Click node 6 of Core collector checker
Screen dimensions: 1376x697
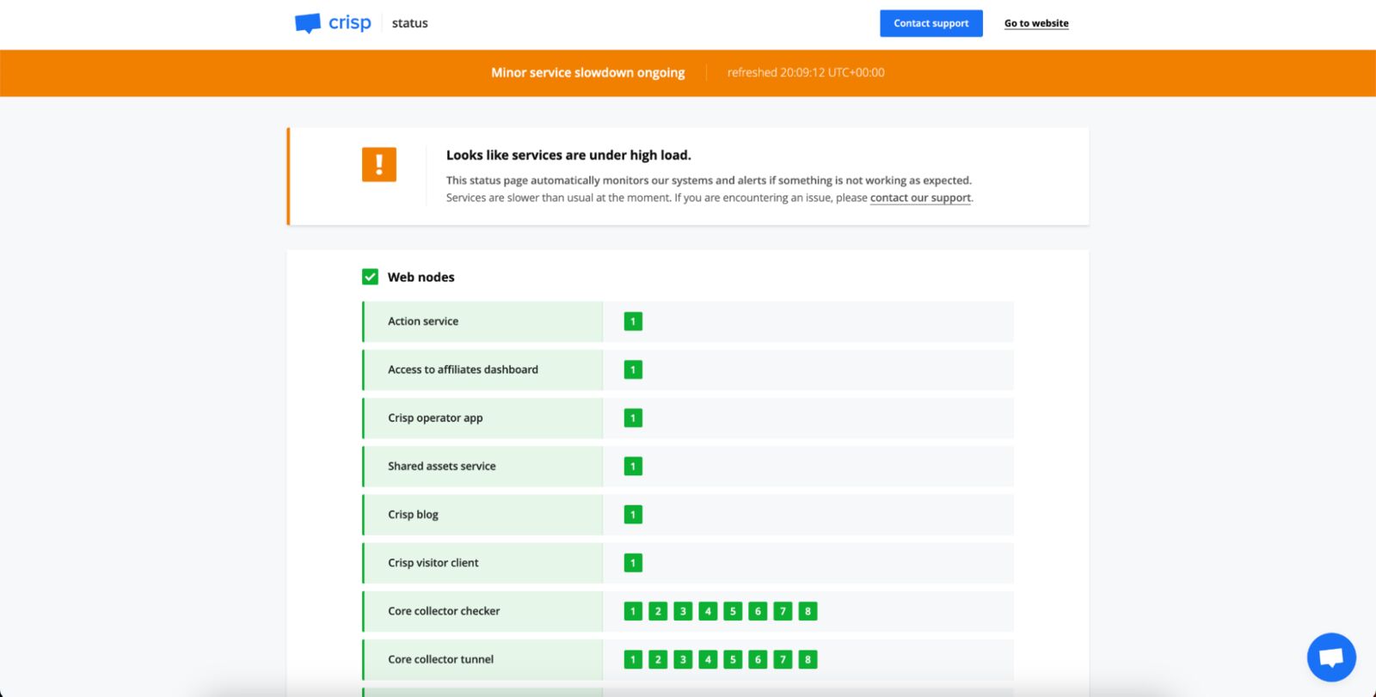point(758,611)
